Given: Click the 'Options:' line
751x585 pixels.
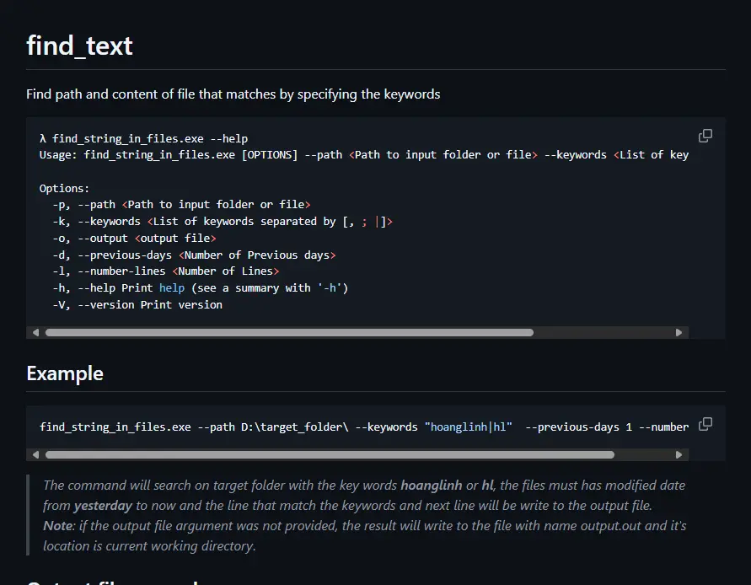Looking at the screenshot, I should 64,188.
